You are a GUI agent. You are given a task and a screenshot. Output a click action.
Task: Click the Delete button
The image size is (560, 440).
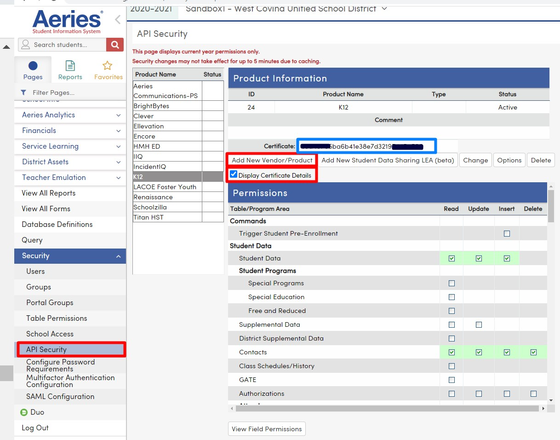pyautogui.click(x=541, y=160)
